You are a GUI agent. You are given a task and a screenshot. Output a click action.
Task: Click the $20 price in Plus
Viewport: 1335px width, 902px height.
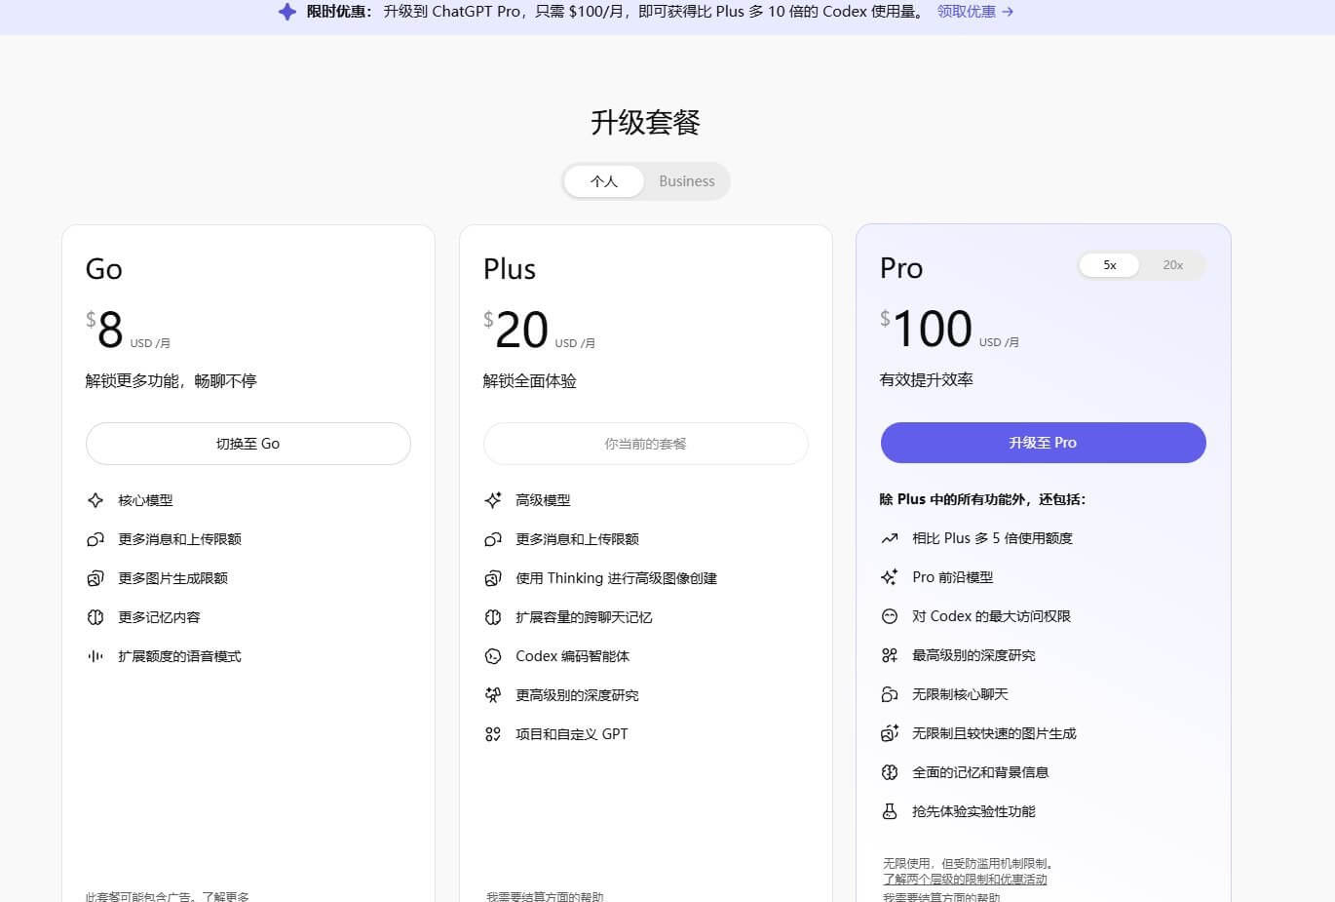tap(516, 330)
